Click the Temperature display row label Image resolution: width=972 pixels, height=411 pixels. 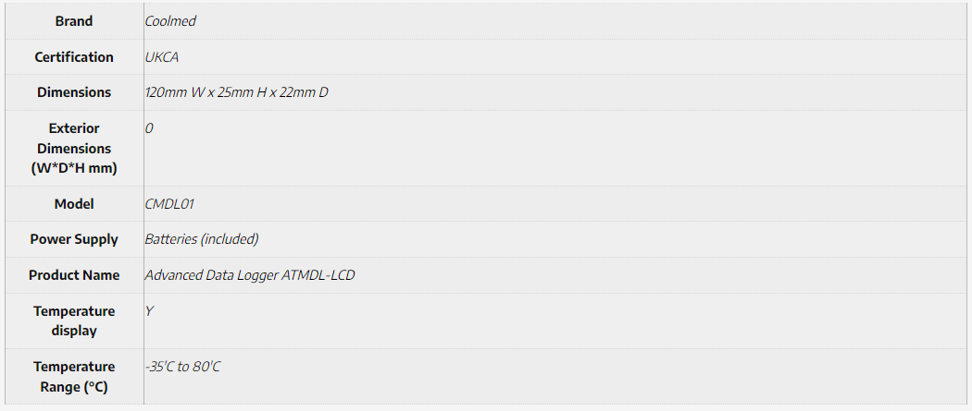point(74,320)
